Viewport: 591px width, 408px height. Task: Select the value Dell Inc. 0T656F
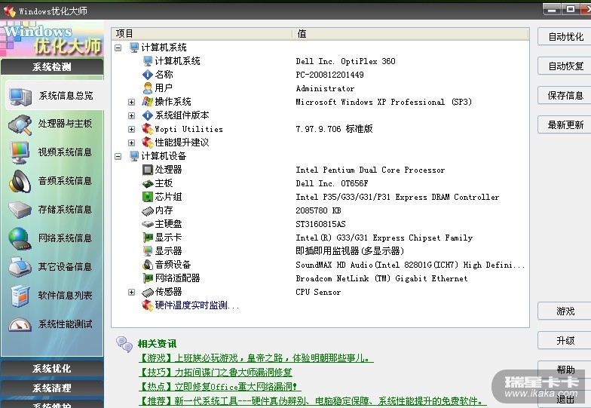332,183
